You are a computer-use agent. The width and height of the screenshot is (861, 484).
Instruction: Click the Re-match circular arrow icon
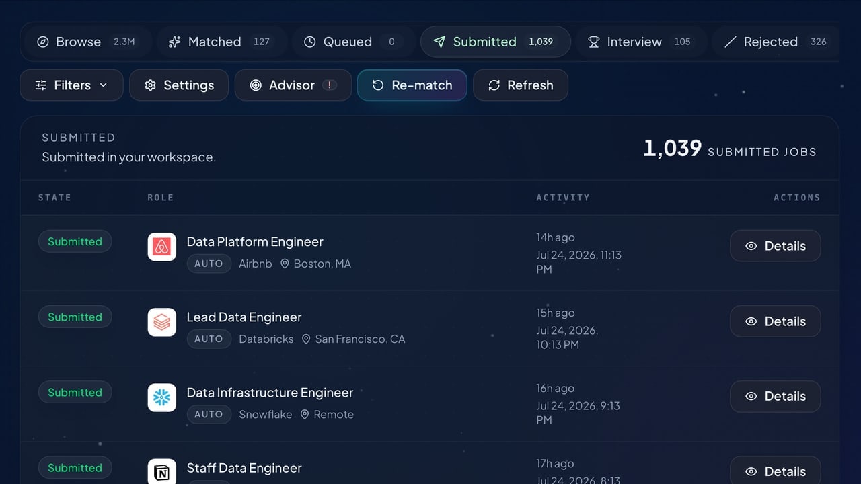[378, 85]
